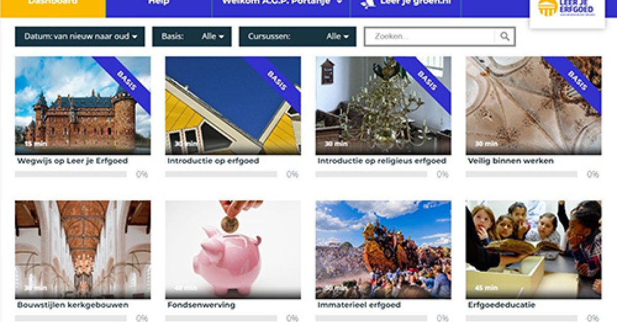Viewport: 617px width, 322px height.
Task: Click the BASIS ribbon on castle course
Action: (x=126, y=80)
